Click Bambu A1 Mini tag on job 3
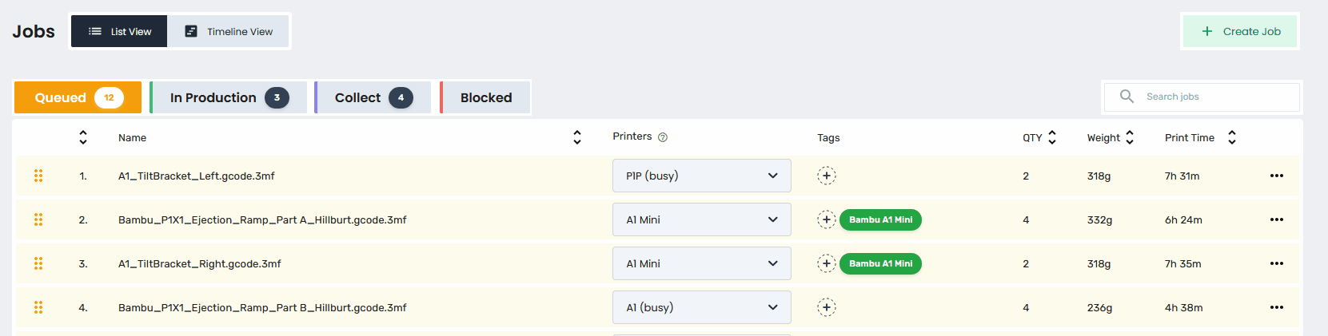Screen dimensions: 1328x336 tap(880, 263)
